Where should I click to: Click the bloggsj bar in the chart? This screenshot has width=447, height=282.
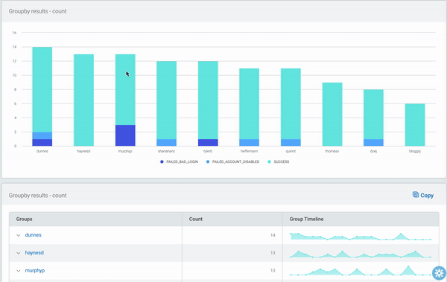click(x=415, y=125)
